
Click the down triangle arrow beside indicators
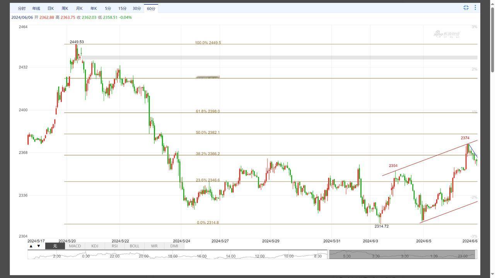38,246
